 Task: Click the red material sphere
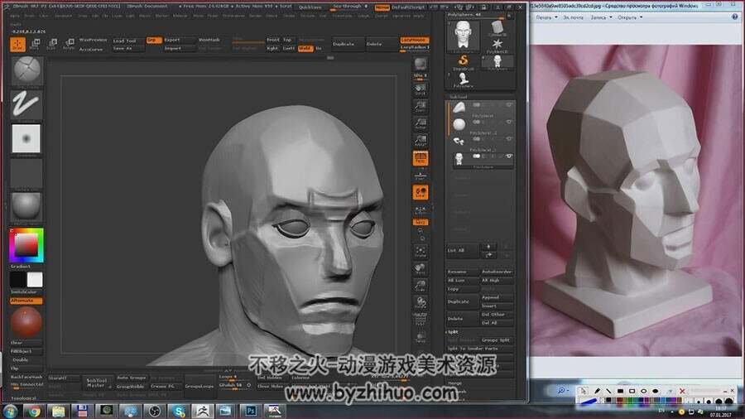tap(26, 322)
